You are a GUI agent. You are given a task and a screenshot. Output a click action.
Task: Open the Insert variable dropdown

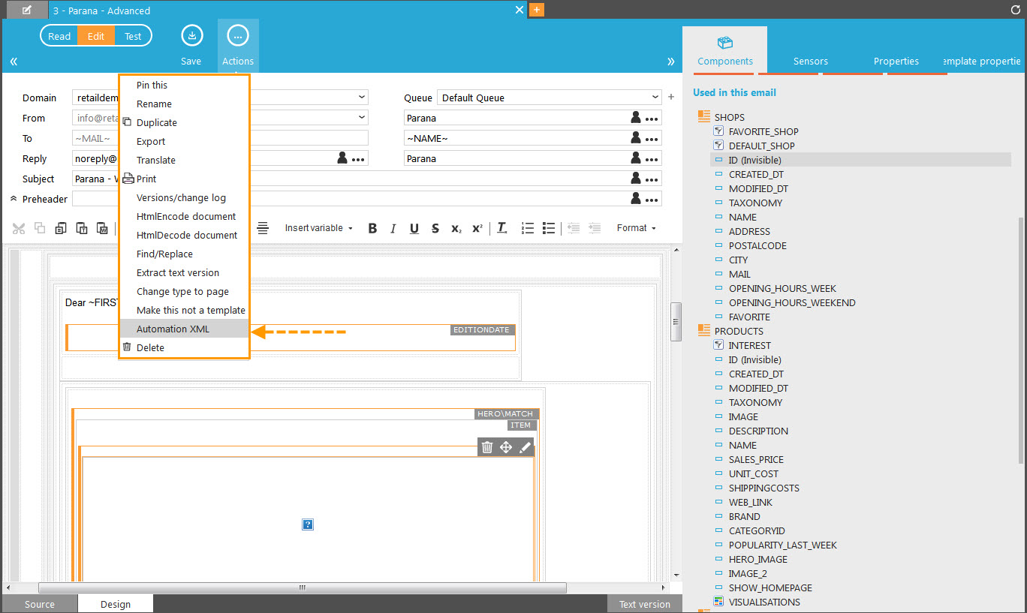point(318,228)
